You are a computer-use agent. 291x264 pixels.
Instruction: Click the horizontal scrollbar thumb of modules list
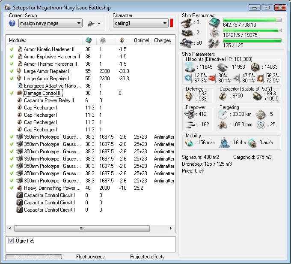click(82, 228)
